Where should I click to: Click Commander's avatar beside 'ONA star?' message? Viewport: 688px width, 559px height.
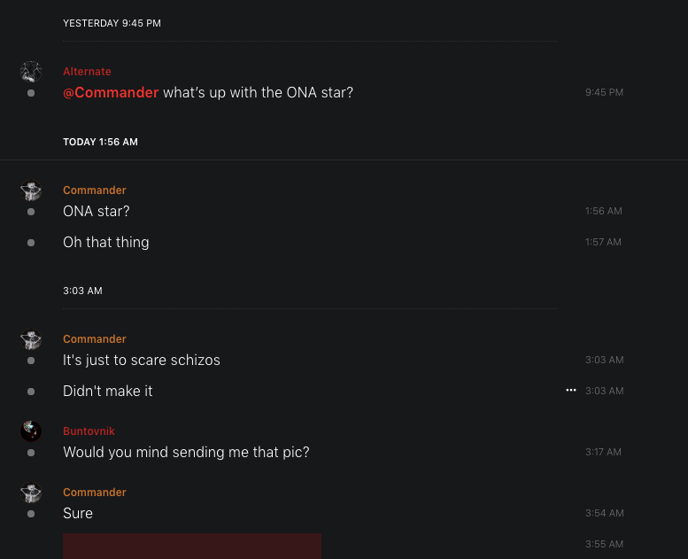tap(31, 190)
